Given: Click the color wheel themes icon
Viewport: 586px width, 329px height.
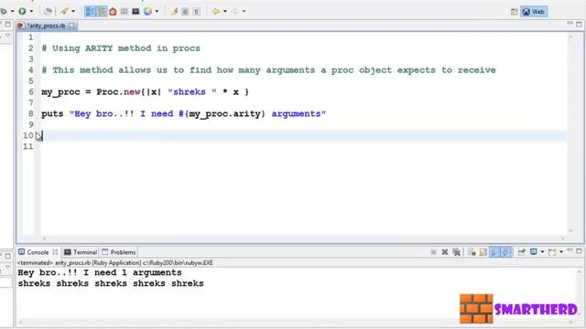Looking at the screenshot, I should pyautogui.click(x=148, y=11).
